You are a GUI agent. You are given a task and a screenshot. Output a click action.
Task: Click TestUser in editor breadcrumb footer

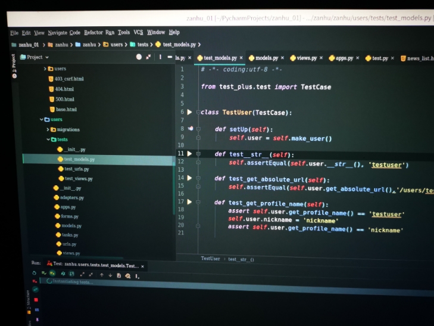pos(210,259)
